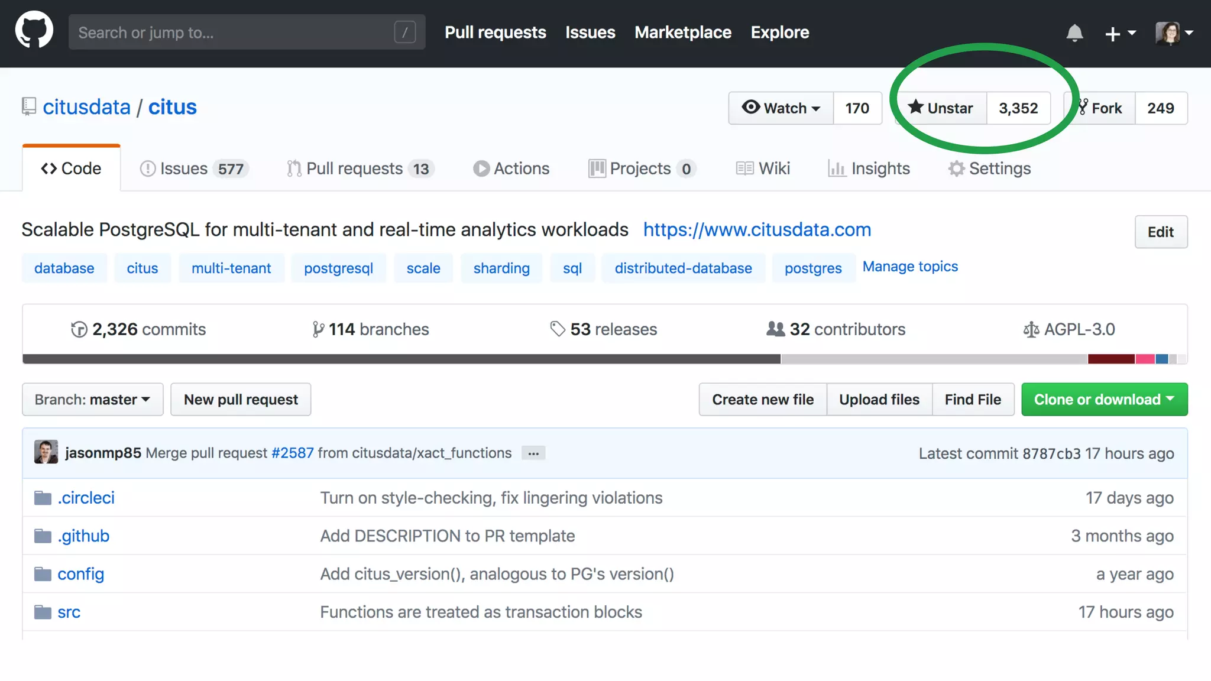Click the AGPL-3.0 license scale icon
This screenshot has width=1211, height=681.
(x=1031, y=329)
